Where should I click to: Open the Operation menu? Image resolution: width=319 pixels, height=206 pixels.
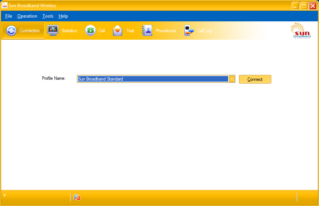tap(27, 16)
